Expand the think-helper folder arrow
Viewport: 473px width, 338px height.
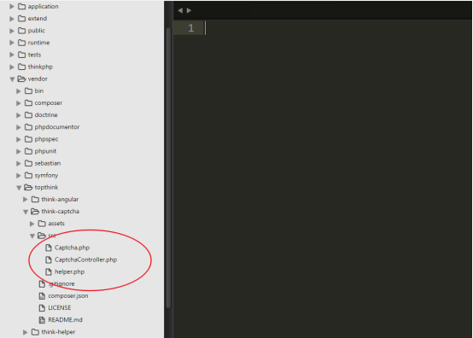(26, 332)
